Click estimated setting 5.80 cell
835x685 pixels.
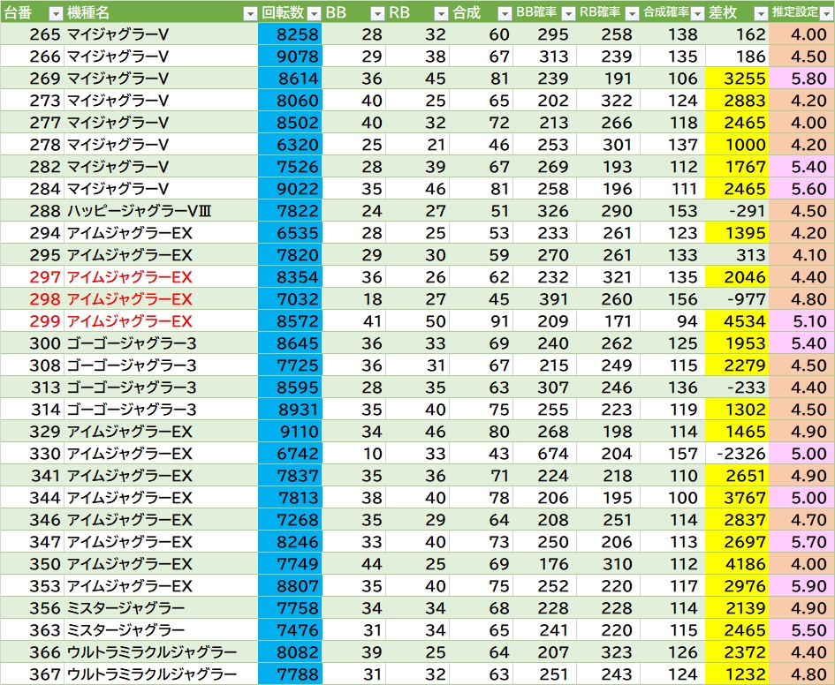coord(801,79)
